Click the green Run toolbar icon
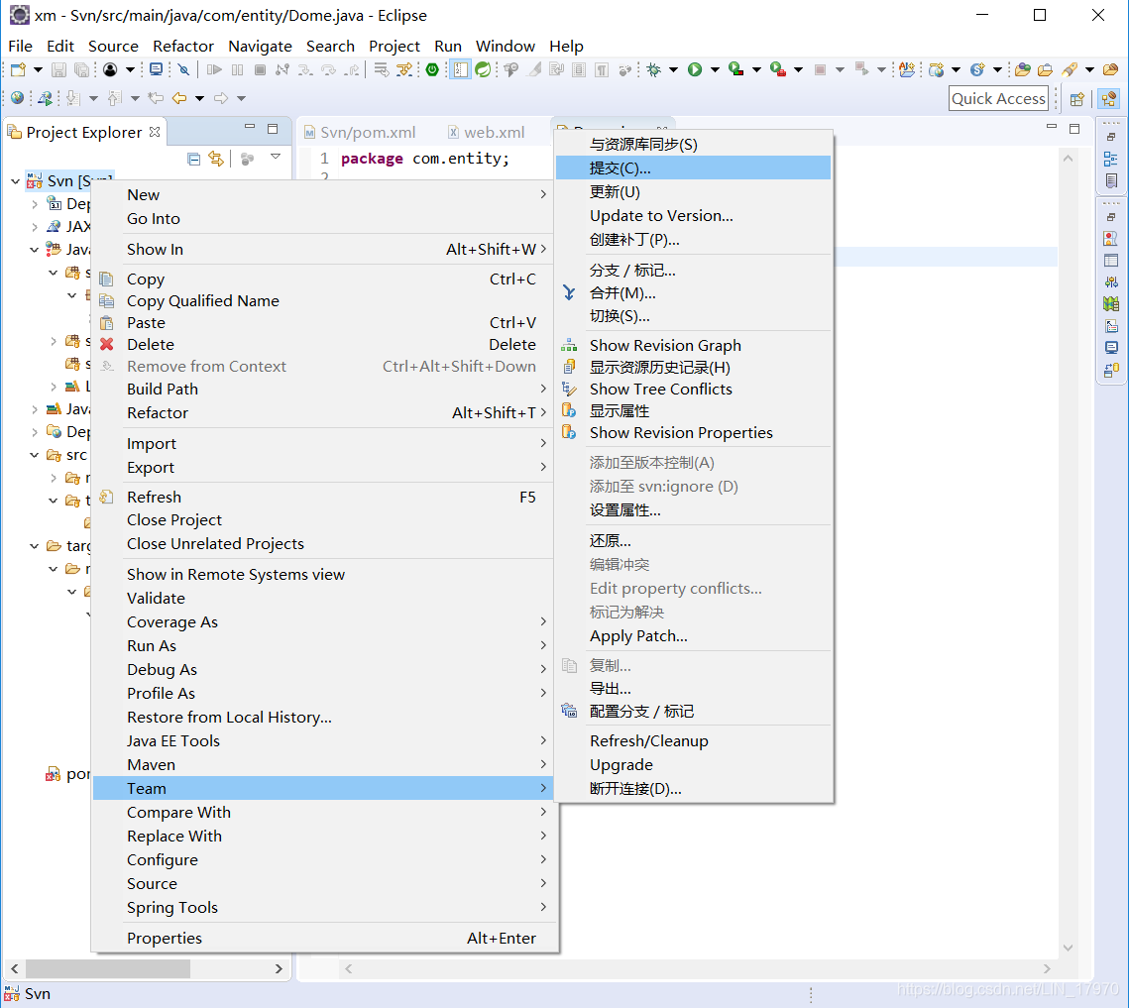This screenshot has height=1008, width=1129. 695,69
